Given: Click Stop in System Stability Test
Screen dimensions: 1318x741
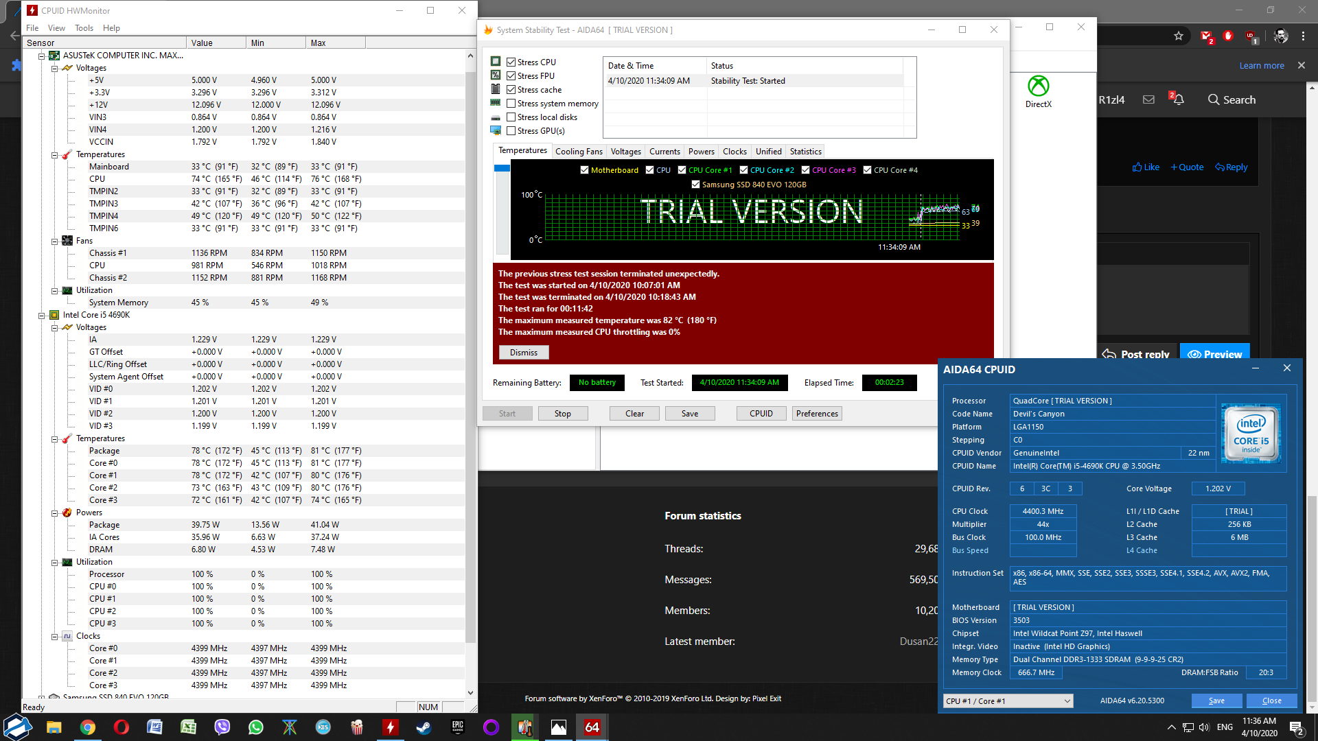Looking at the screenshot, I should [x=563, y=414].
